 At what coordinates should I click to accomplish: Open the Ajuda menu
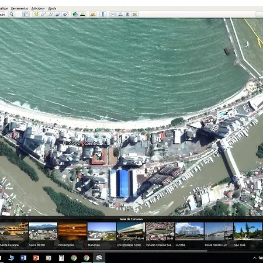[x=52, y=8]
